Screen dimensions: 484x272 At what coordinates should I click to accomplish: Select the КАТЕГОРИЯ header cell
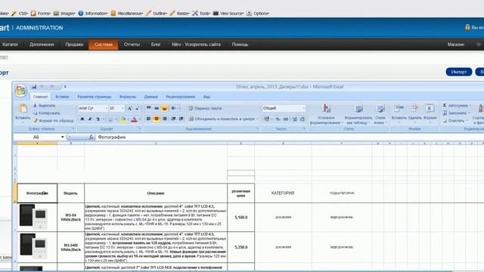point(283,193)
